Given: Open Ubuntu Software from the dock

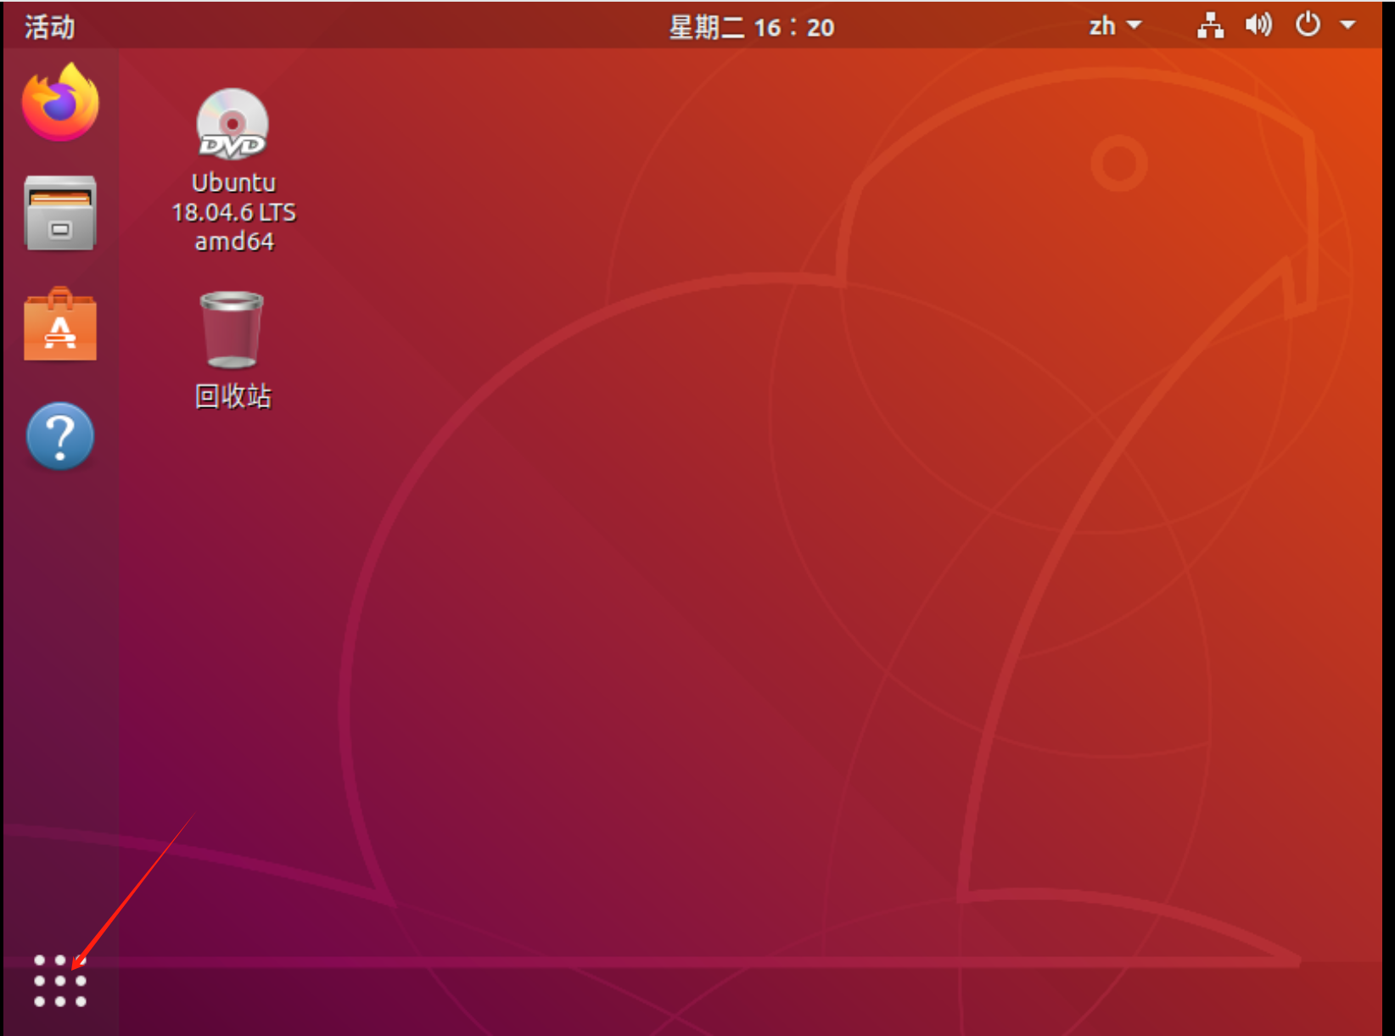Looking at the screenshot, I should click(60, 325).
